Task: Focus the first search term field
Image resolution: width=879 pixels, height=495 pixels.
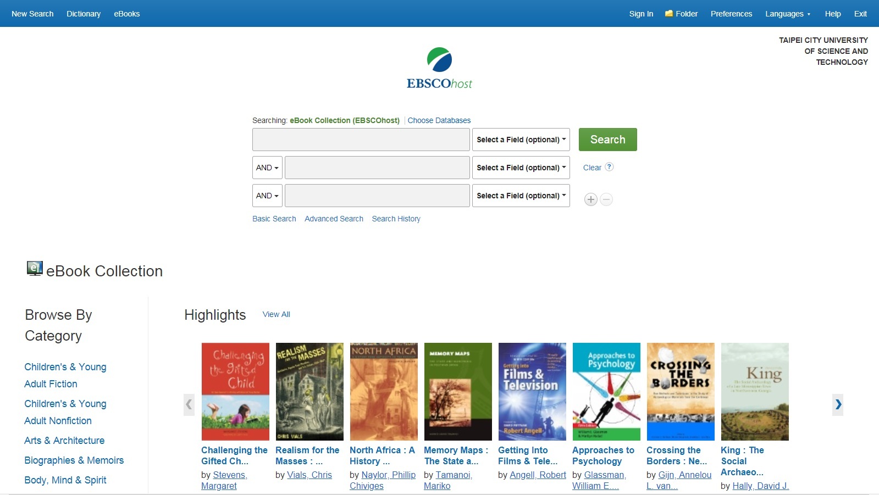Action: [361, 140]
